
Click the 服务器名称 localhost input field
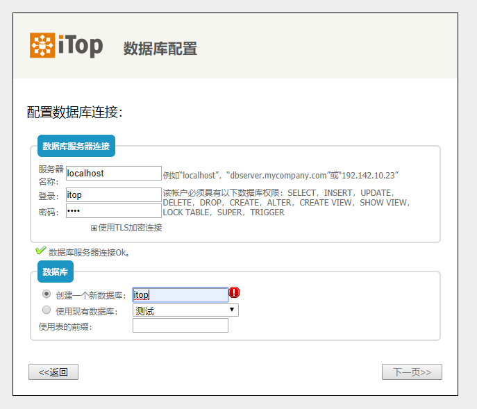point(114,173)
